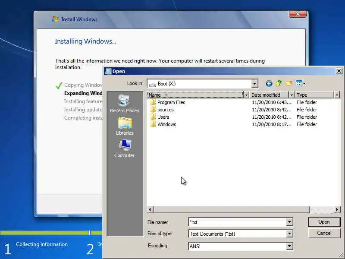
Task: Open the Name column filter arrow
Action: tap(246, 95)
